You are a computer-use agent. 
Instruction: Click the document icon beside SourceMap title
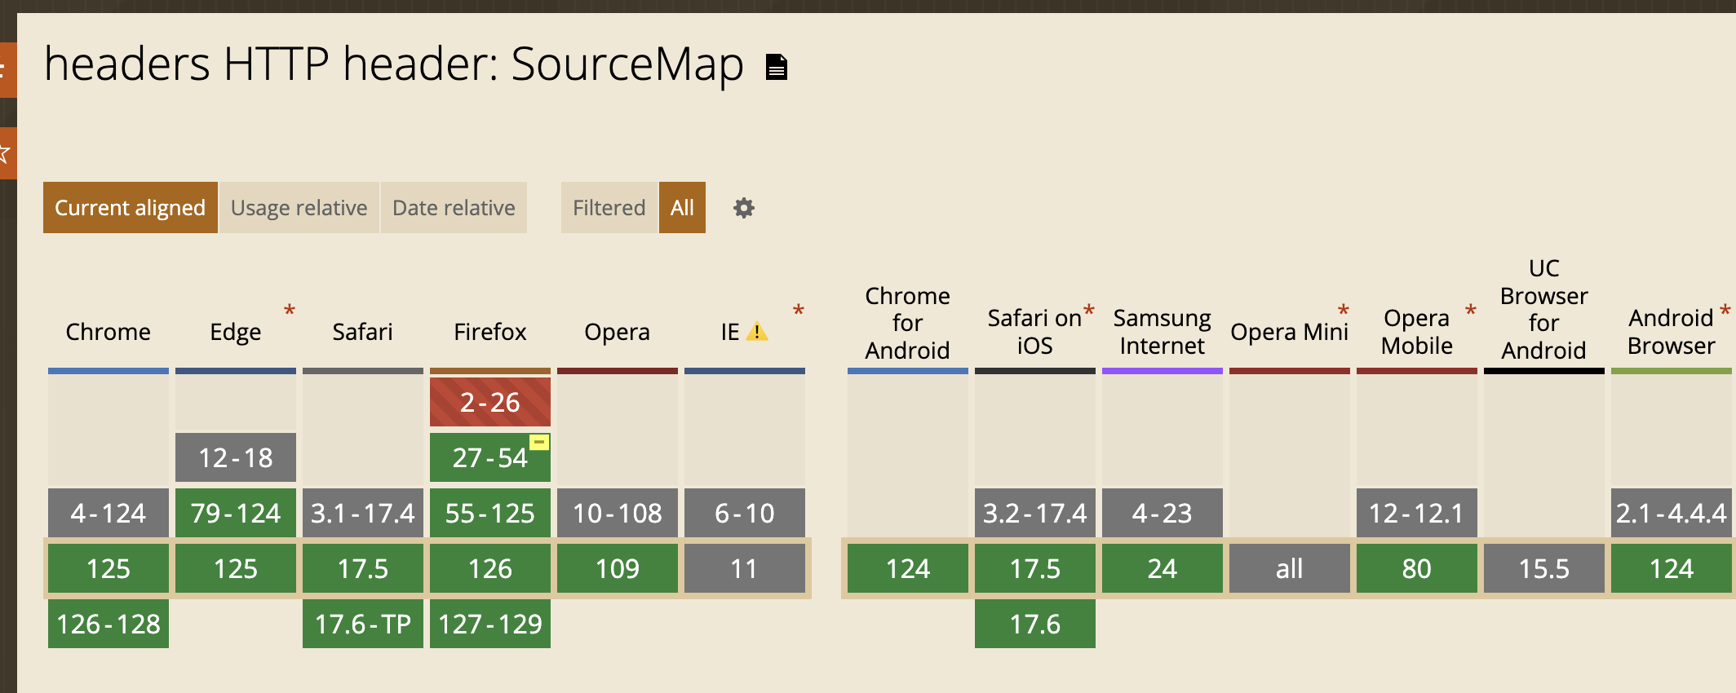tap(777, 67)
